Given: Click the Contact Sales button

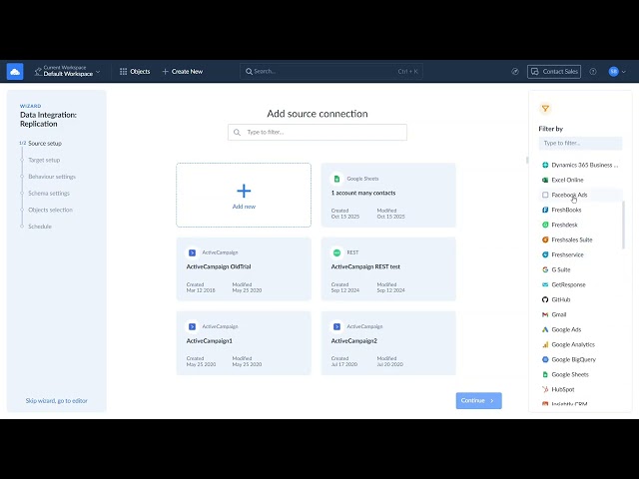Looking at the screenshot, I should [x=554, y=72].
